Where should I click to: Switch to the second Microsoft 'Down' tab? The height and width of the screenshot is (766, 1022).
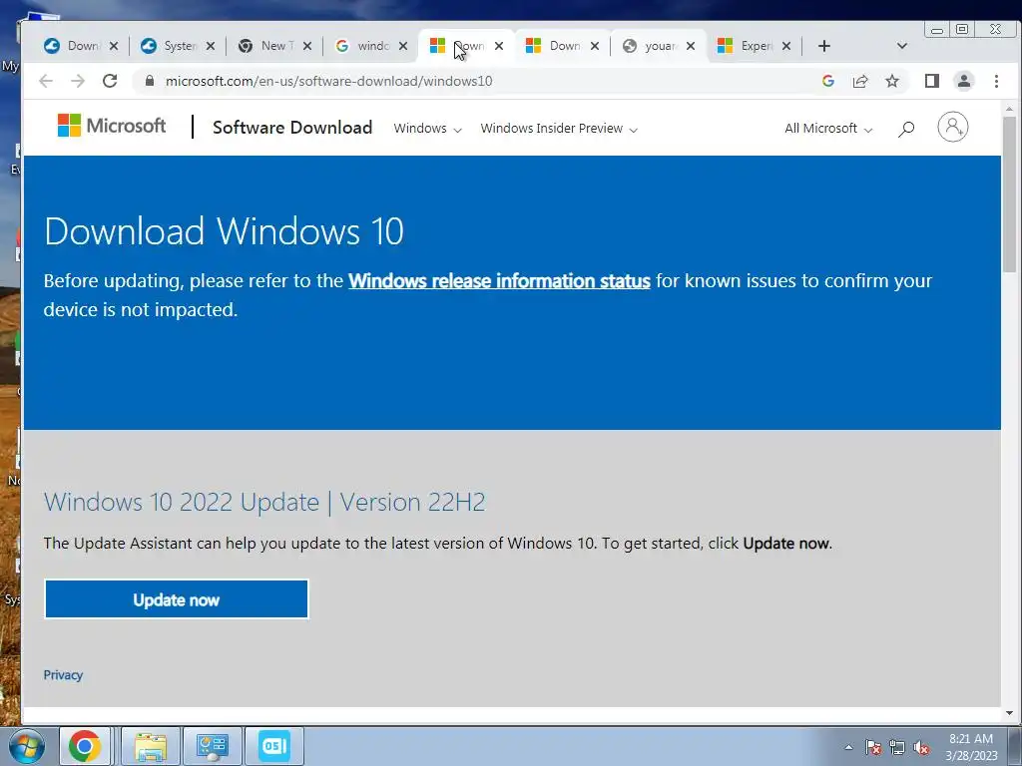pos(561,46)
